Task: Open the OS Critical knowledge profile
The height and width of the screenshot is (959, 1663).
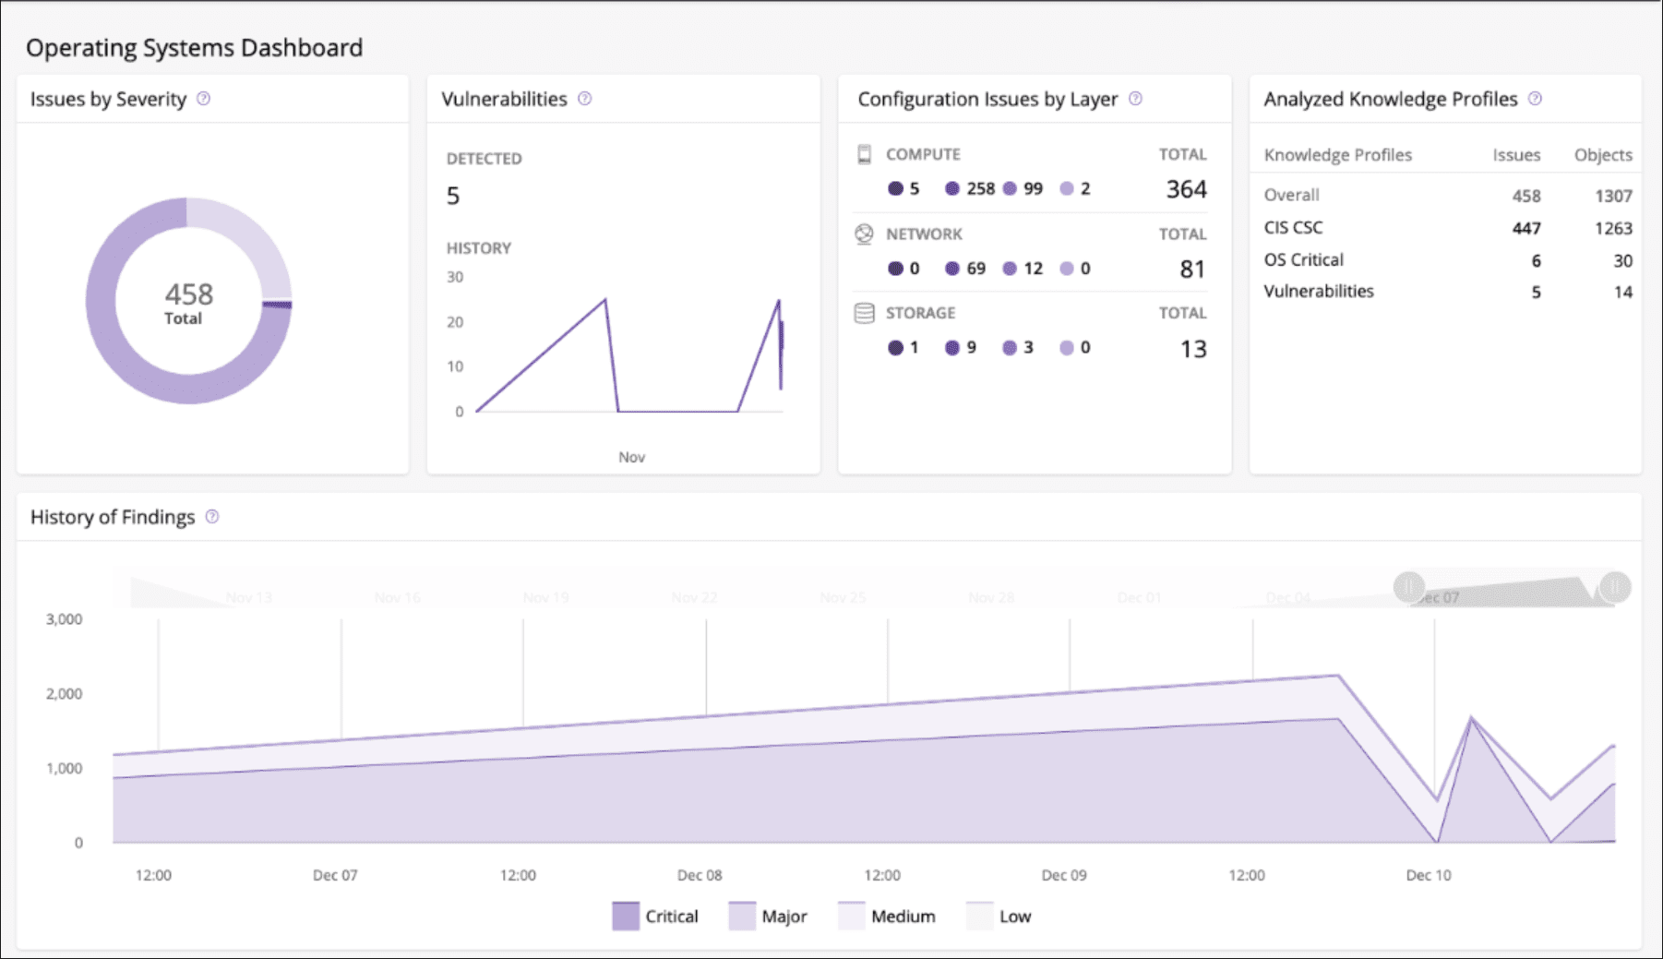Action: [1303, 260]
